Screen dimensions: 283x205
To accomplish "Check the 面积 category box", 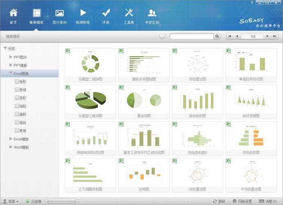I will pyautogui.click(x=17, y=114).
